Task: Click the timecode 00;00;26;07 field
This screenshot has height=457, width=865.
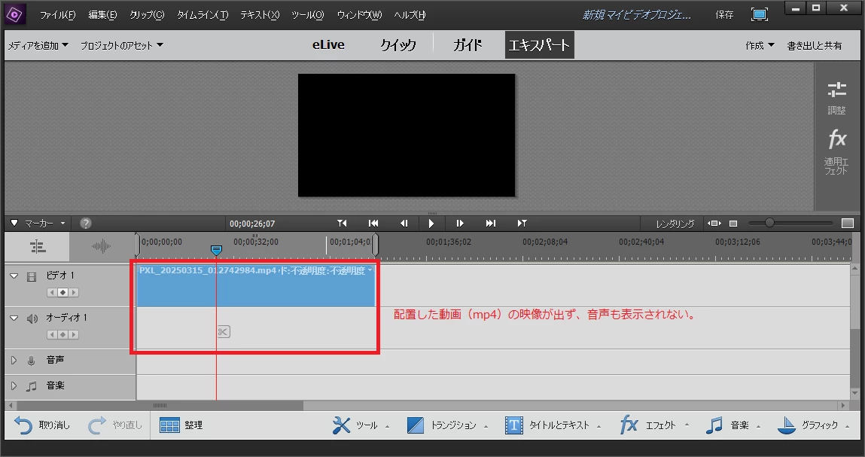Action: pos(252,224)
